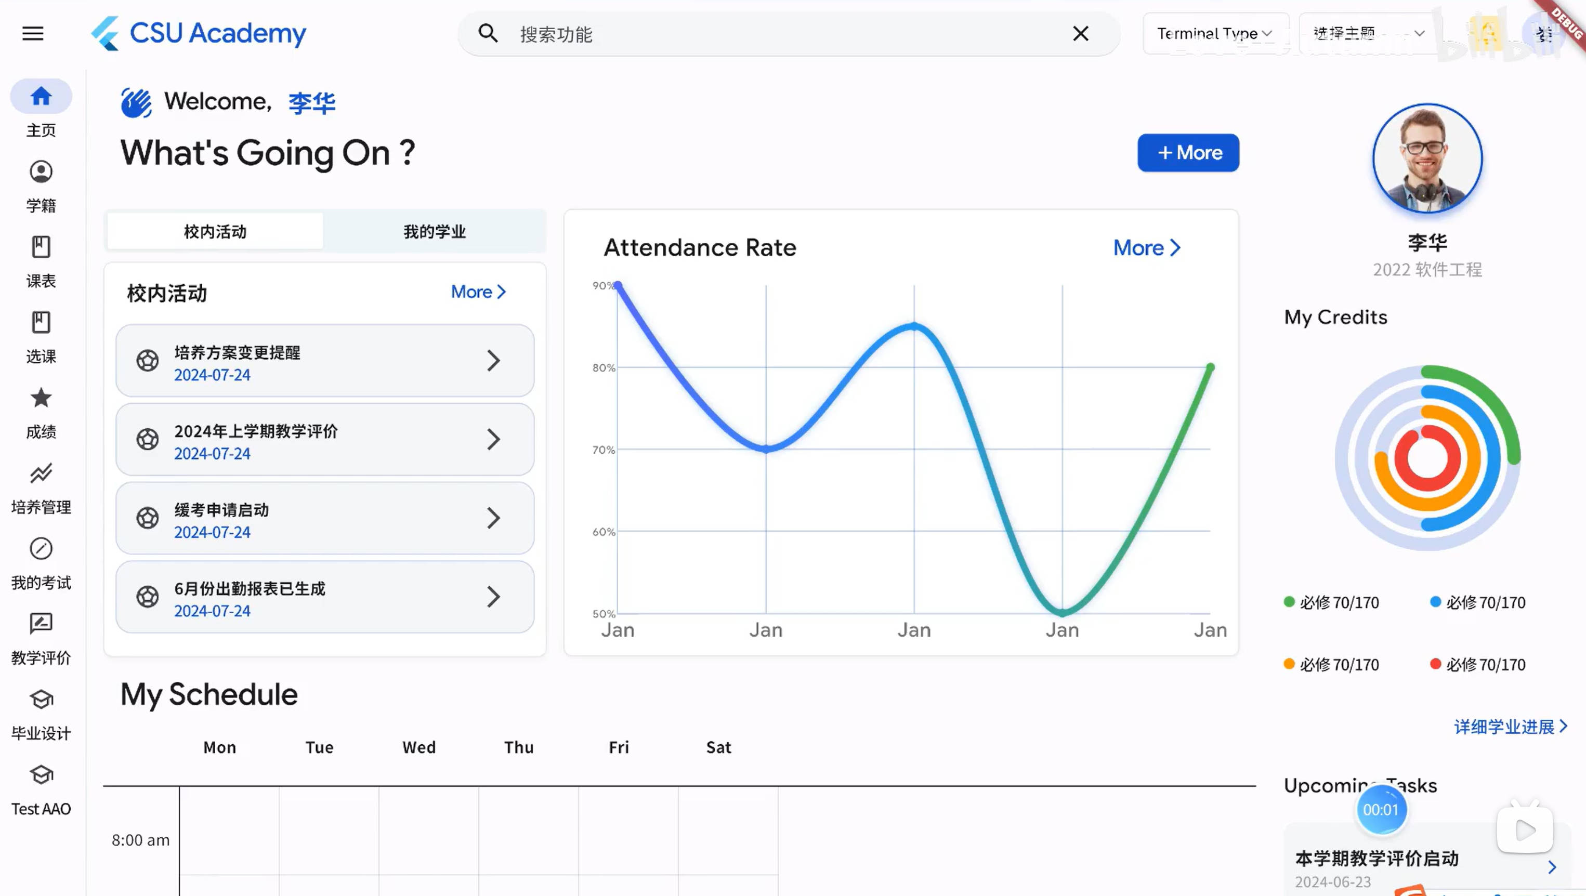
Task: Open 详细学业进展 link
Action: [x=1510, y=727]
